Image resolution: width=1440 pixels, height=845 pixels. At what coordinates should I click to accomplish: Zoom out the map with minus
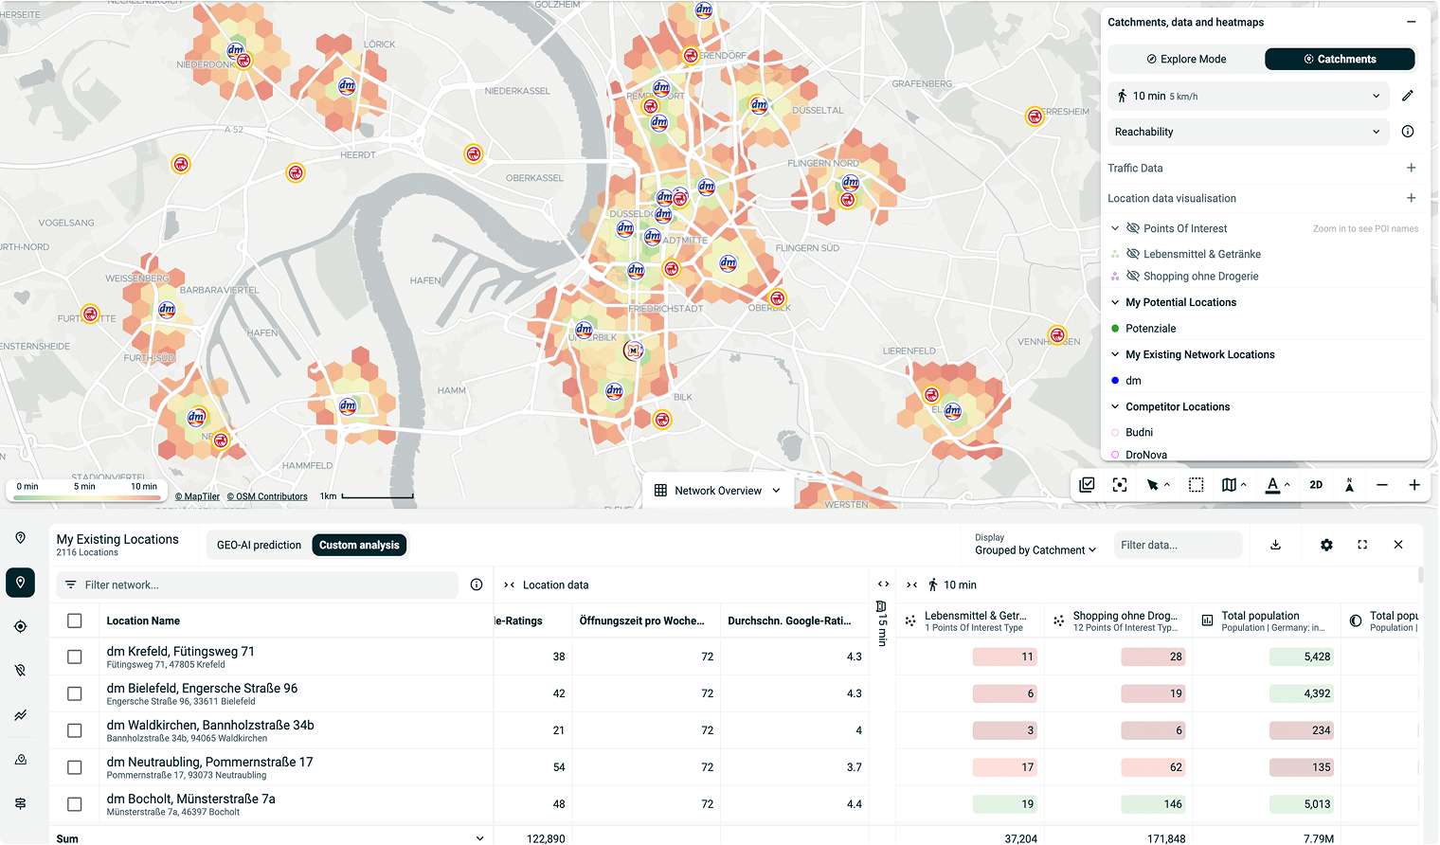pos(1382,485)
